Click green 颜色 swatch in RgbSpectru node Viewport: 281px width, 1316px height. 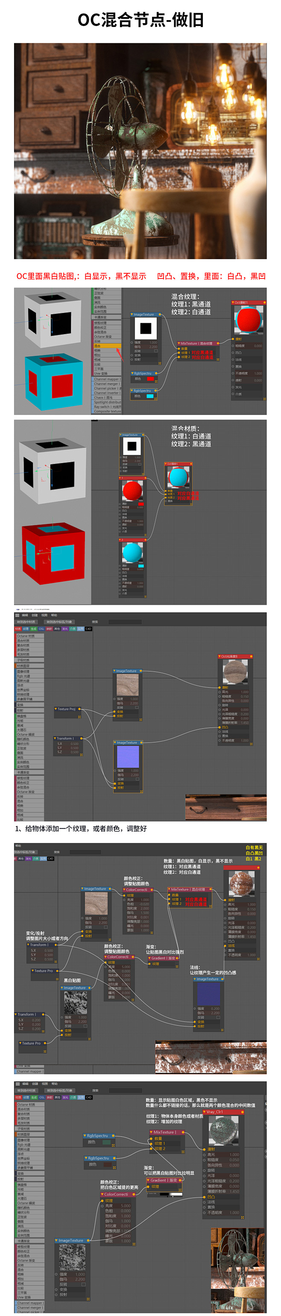click(106, 1142)
